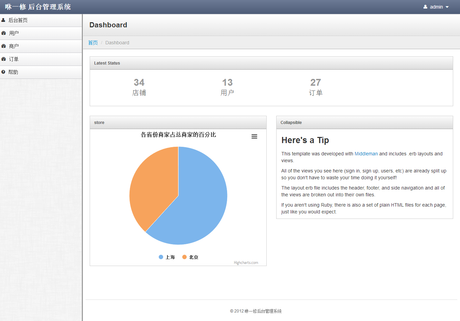Toggle the 北京 legend item
Viewport: 460px width, 321px height.
point(190,257)
